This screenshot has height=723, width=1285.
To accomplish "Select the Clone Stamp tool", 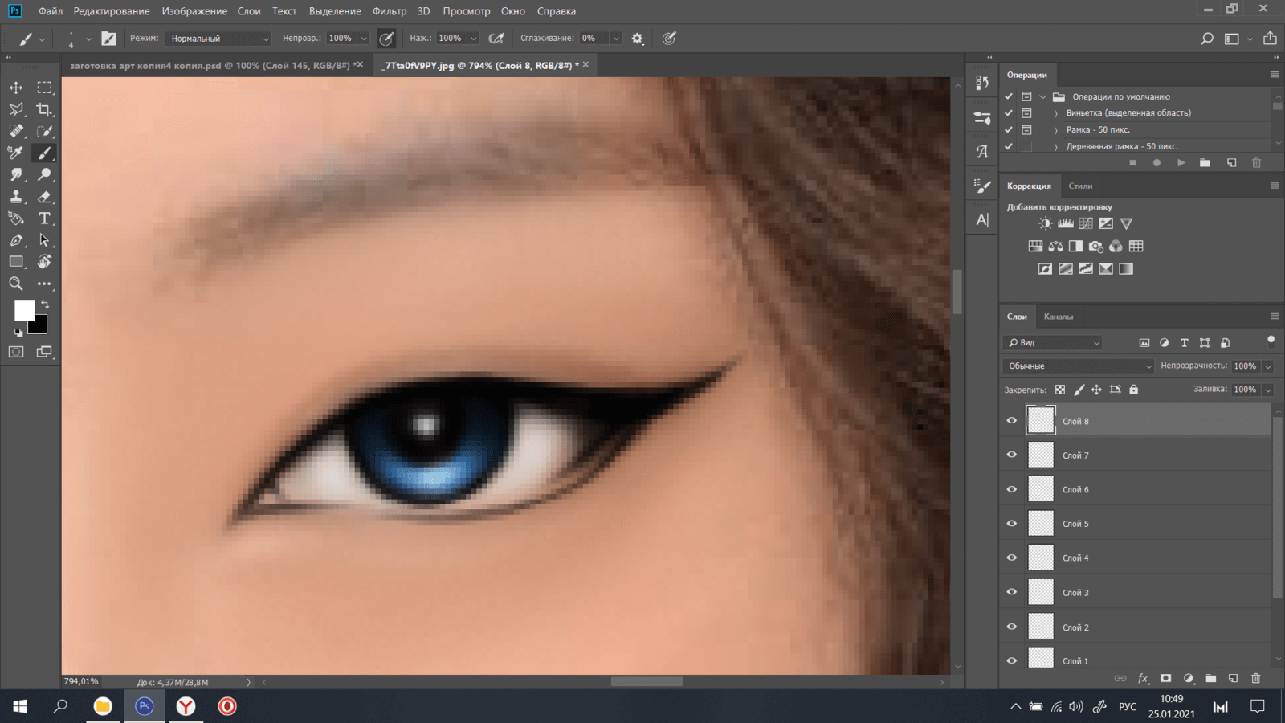I will point(16,197).
